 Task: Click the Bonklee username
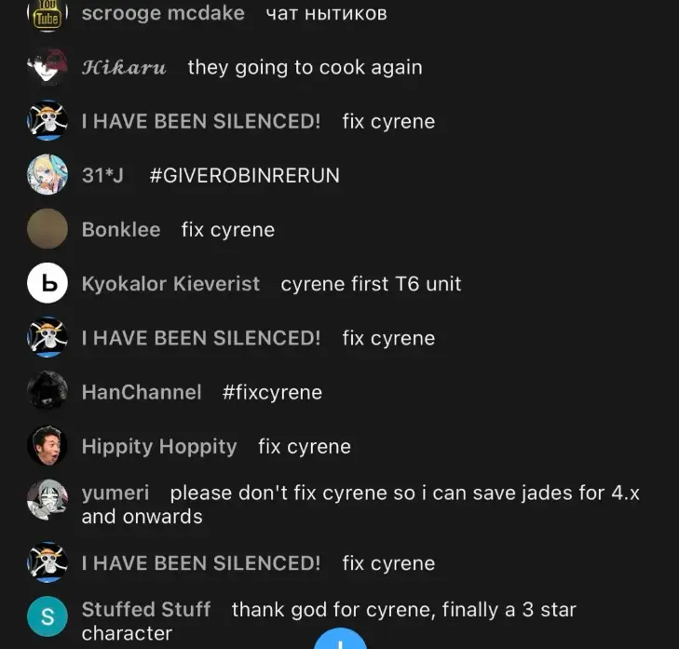(x=121, y=229)
